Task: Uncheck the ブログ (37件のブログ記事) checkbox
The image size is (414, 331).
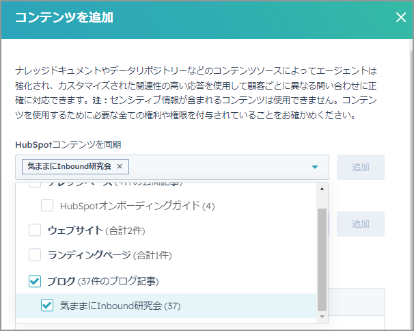Action: pyautogui.click(x=35, y=281)
